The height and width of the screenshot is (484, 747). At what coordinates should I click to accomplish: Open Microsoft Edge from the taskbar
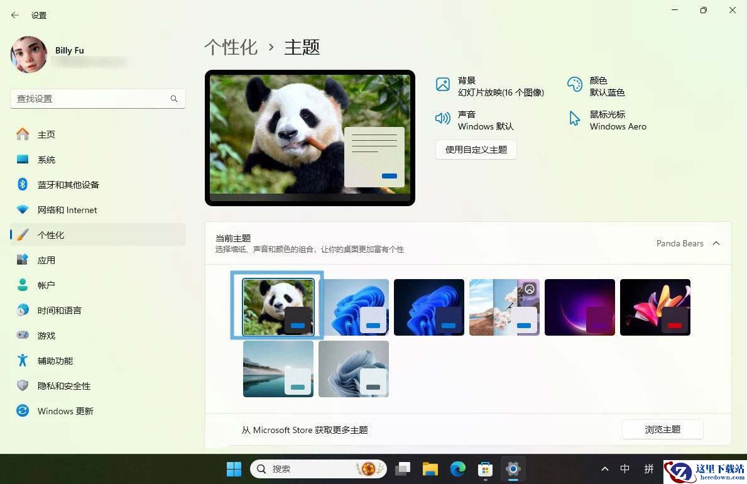coord(458,469)
